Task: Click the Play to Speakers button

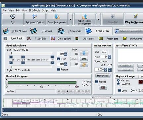Action: click(134, 19)
